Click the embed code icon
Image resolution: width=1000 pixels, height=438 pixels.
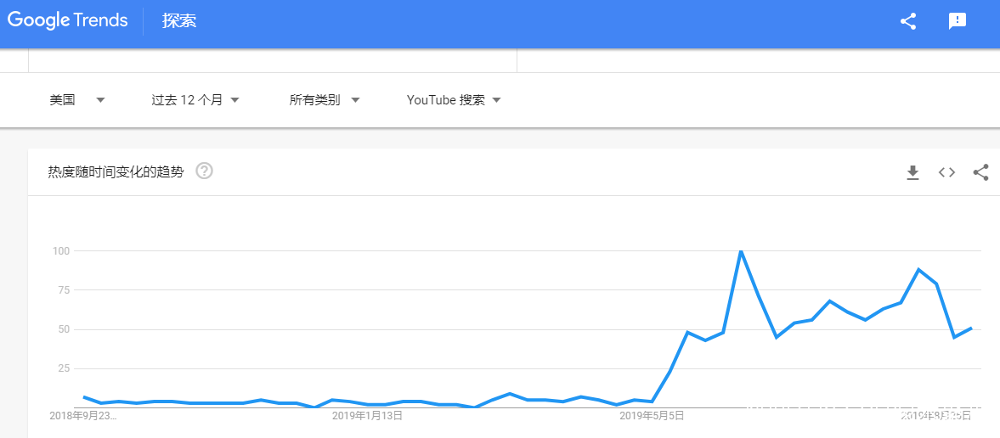tap(946, 173)
